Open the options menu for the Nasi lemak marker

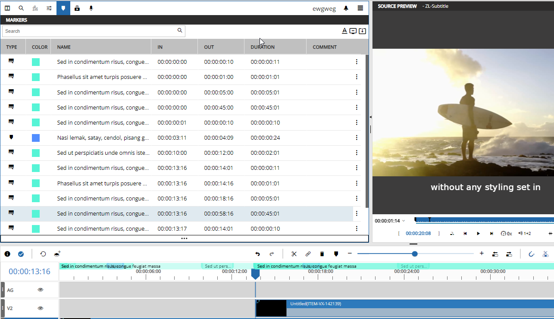pos(357,138)
